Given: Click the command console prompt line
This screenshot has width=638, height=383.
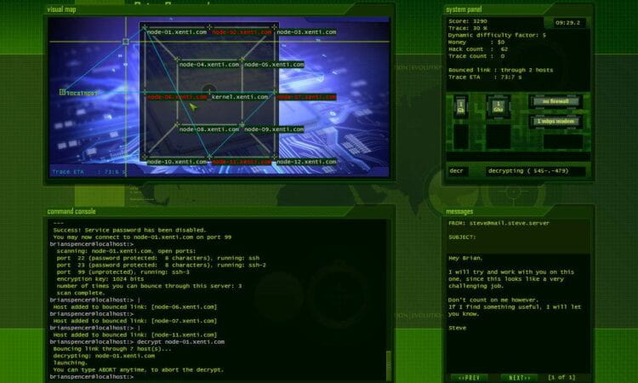Looking at the screenshot, I should [x=170, y=376].
